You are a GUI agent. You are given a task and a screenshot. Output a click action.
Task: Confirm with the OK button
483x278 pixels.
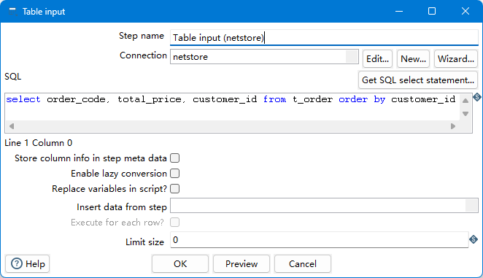(180, 264)
